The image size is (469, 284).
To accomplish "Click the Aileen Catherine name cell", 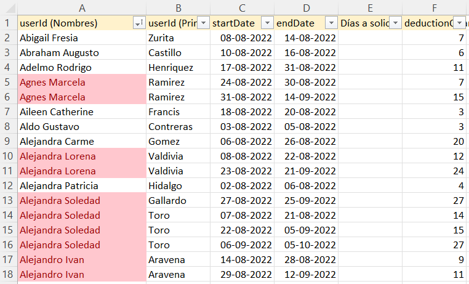I will 82,112.
